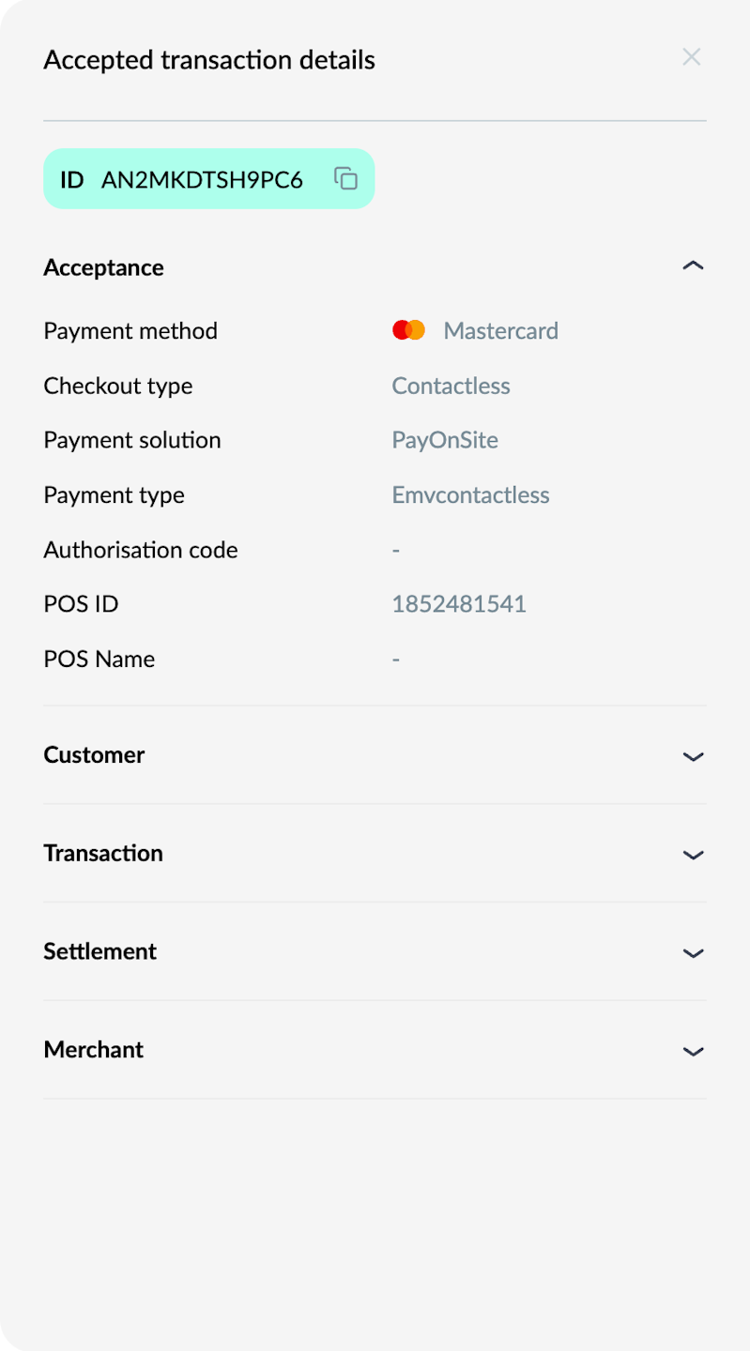This screenshot has width=750, height=1351.
Task: Click the PayOnSite payment solution value
Action: [x=445, y=440]
